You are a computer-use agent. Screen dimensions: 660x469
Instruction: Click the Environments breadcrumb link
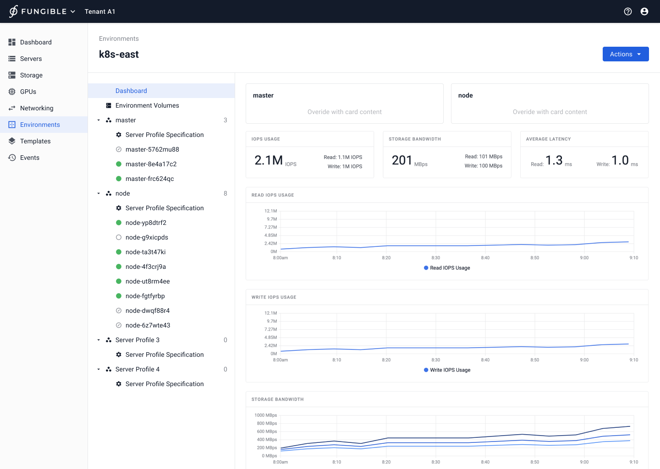coord(119,38)
